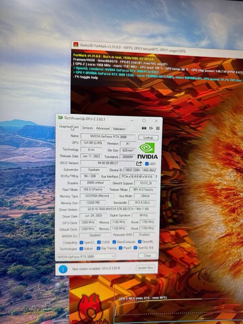Toggle the DirectML checkbox
Screen dimensions: 243x324
click(x=140, y=241)
